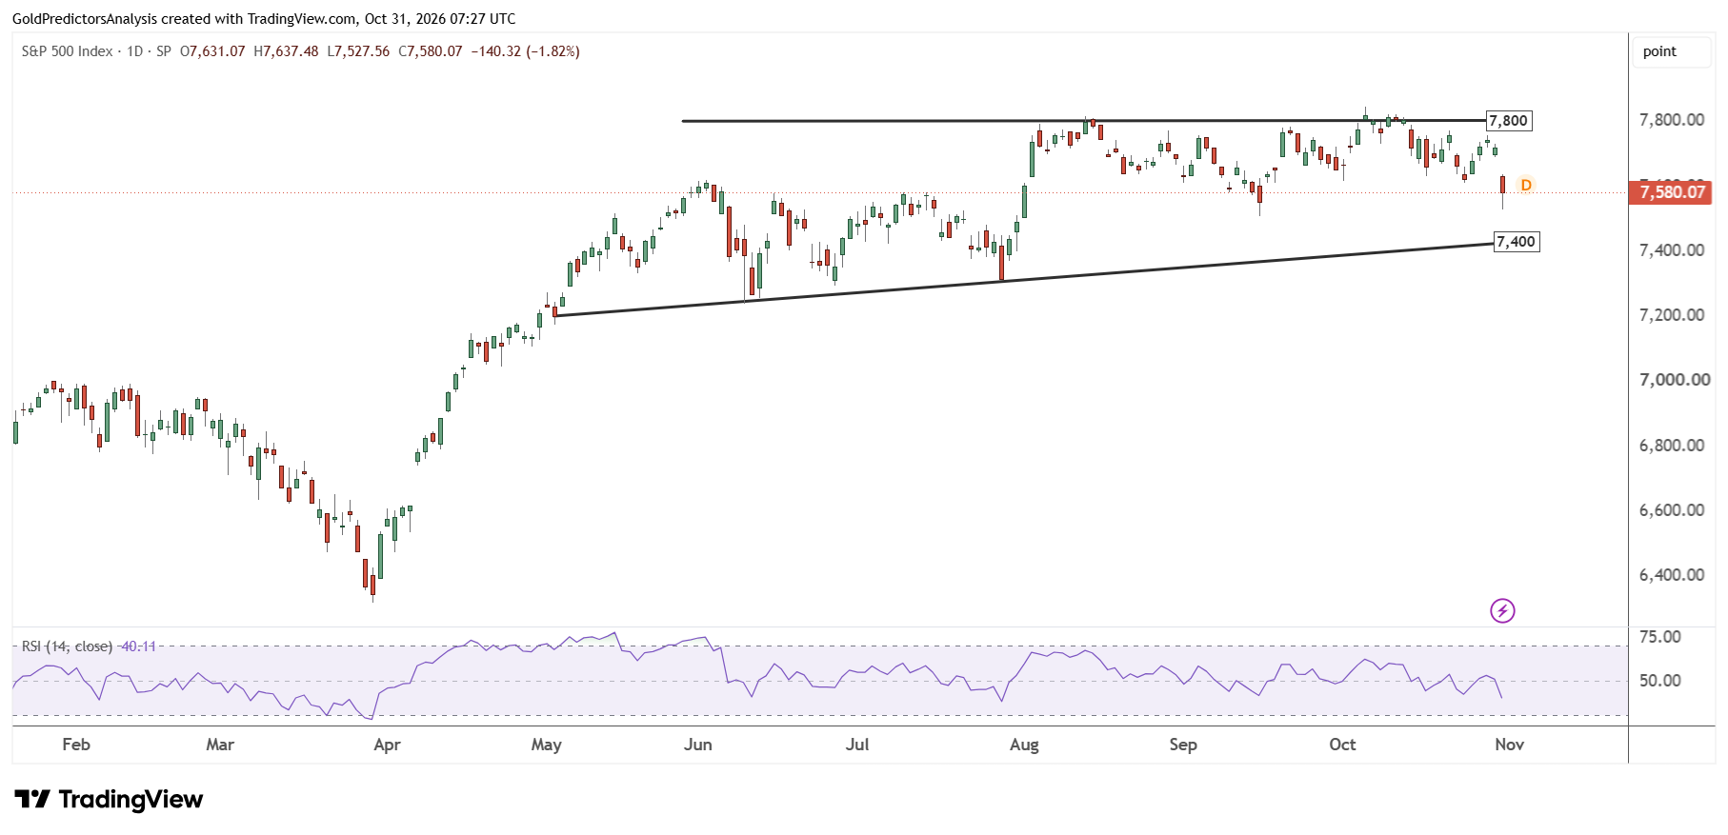This screenshot has height=835, width=1728.
Task: Click the Mar label on the time axis
Action: 220,745
